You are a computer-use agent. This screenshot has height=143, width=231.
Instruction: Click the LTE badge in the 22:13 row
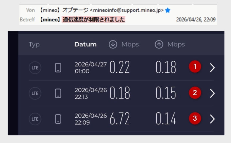tap(35, 93)
